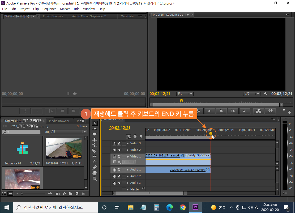Toggle sync lock on Video 3 track
This screenshot has width=295, height=213.
click(x=119, y=143)
